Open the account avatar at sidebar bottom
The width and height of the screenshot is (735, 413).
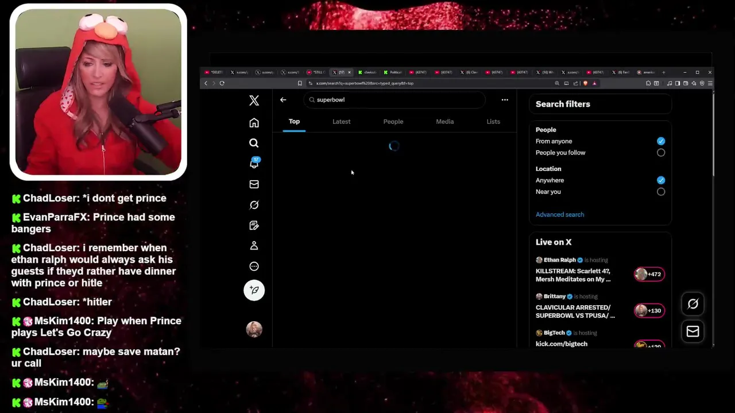point(254,329)
